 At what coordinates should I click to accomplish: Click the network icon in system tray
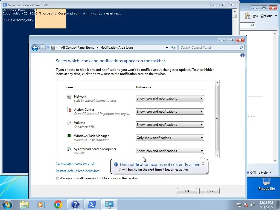239,205
